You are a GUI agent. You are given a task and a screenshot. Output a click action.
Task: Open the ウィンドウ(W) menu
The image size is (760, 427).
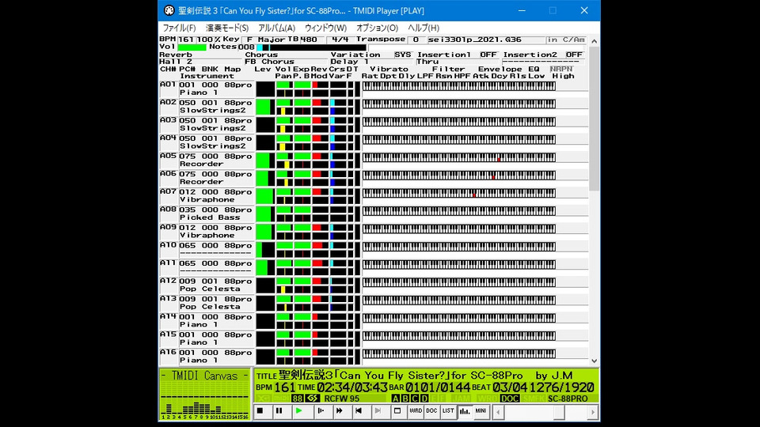(x=325, y=28)
